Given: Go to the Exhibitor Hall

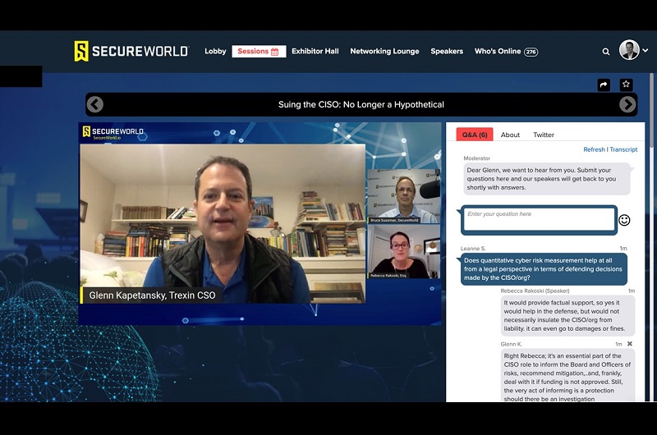Looking at the screenshot, I should [315, 51].
